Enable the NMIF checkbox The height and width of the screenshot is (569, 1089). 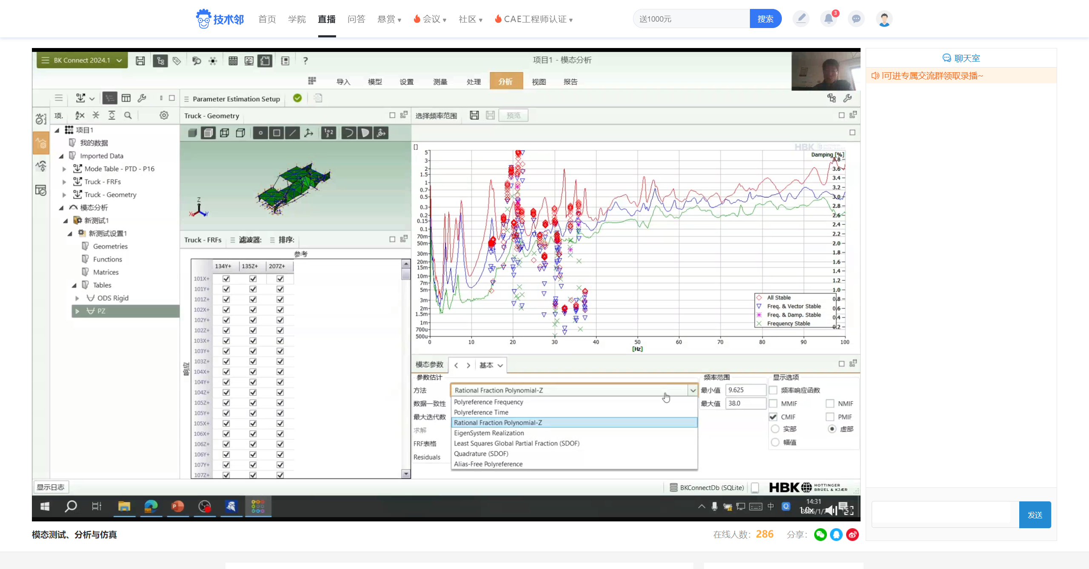coord(830,403)
